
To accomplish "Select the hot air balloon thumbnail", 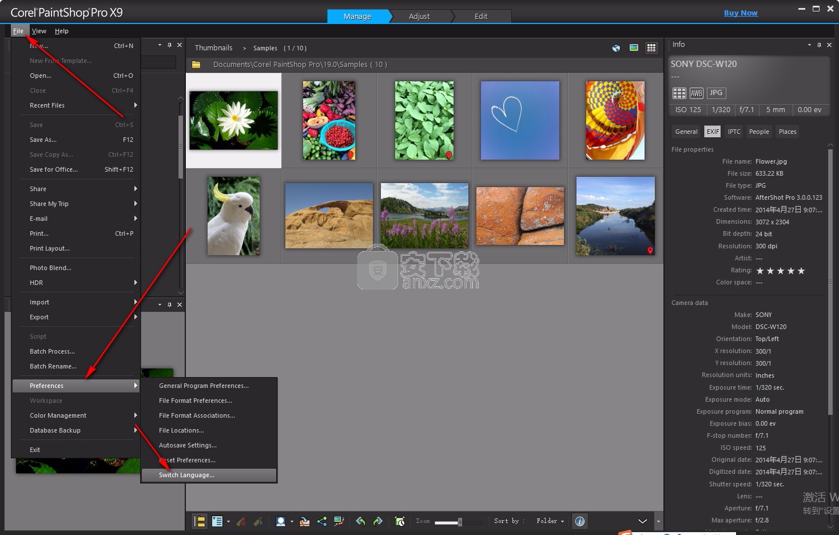I will point(615,120).
